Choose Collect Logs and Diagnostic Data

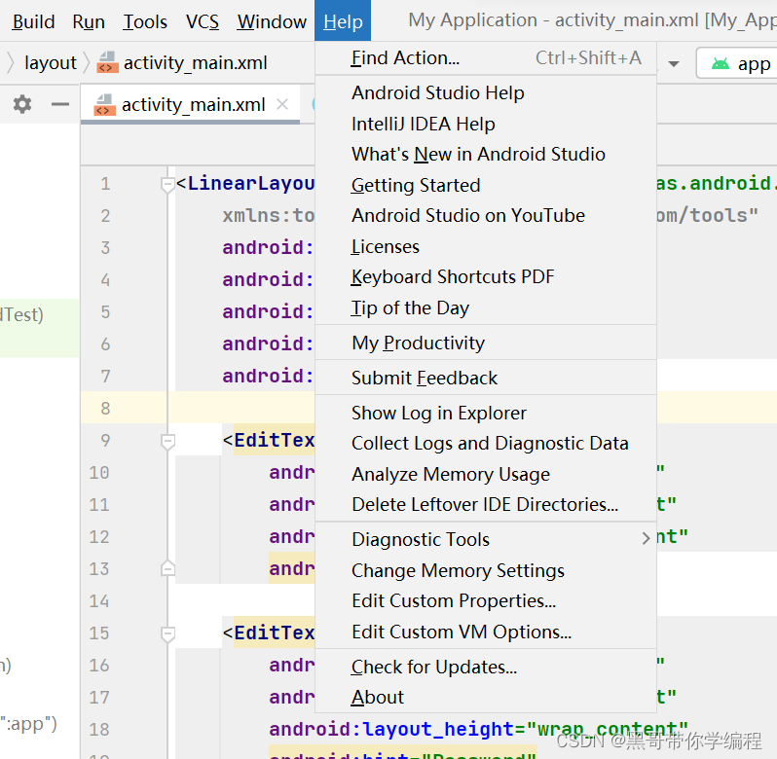pyautogui.click(x=486, y=444)
